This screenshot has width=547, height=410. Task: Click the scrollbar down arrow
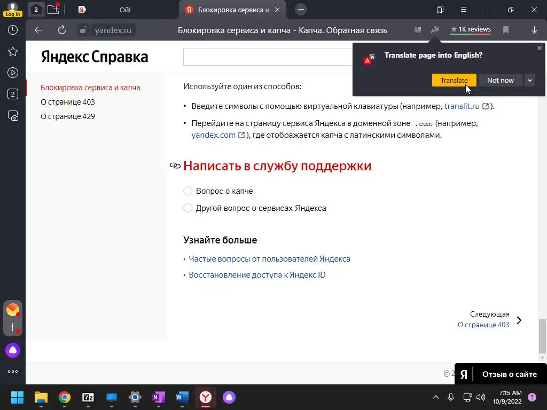pyautogui.click(x=542, y=357)
